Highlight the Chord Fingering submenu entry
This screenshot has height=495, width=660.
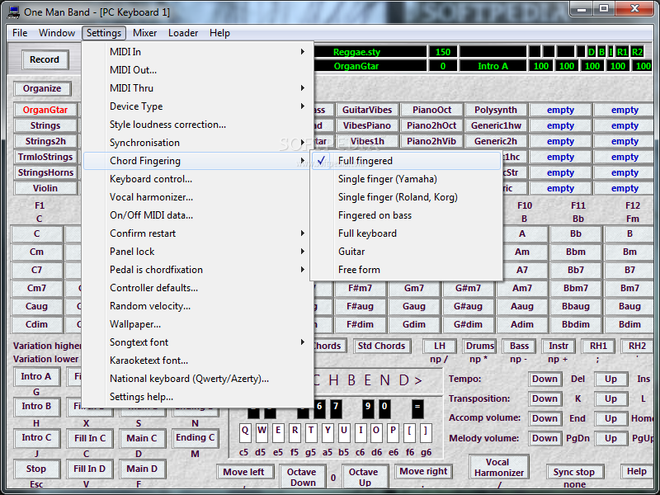tap(198, 161)
